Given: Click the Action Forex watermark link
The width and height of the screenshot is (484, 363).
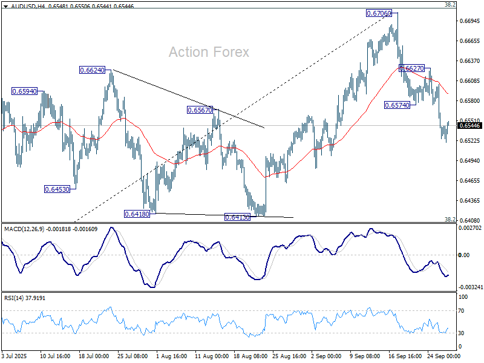Looking at the screenshot, I should (x=210, y=52).
